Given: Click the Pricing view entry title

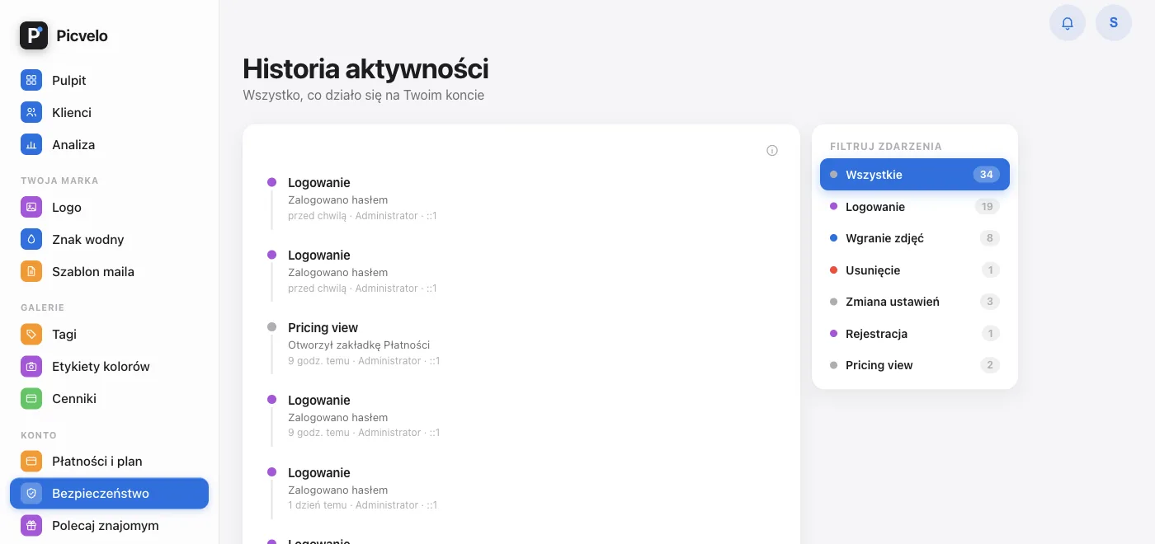Looking at the screenshot, I should pyautogui.click(x=323, y=328).
